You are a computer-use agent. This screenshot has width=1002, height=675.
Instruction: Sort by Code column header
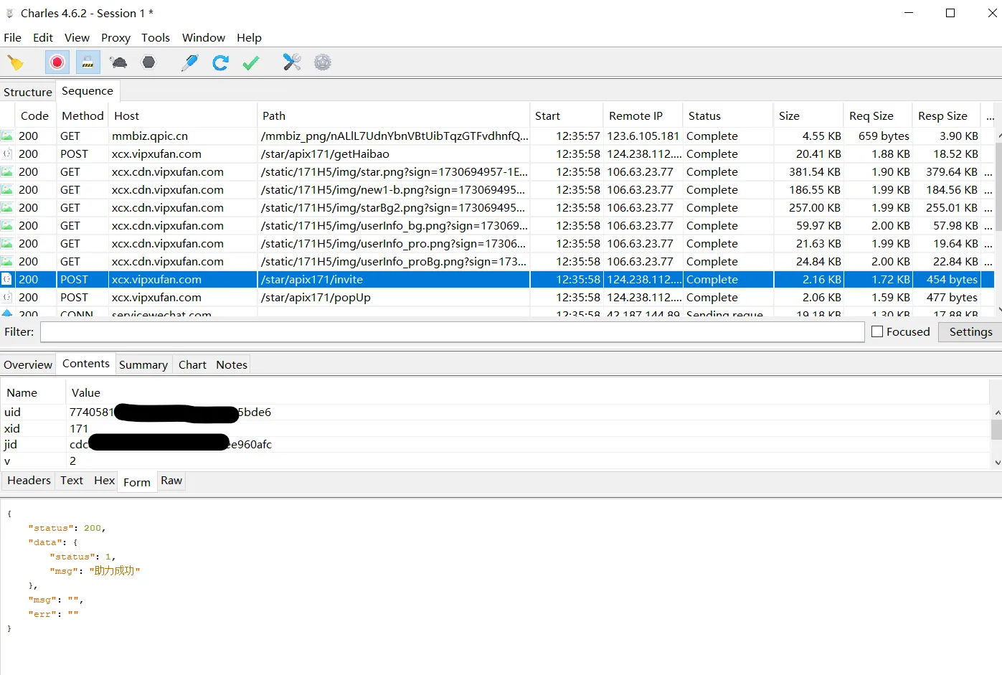(34, 115)
